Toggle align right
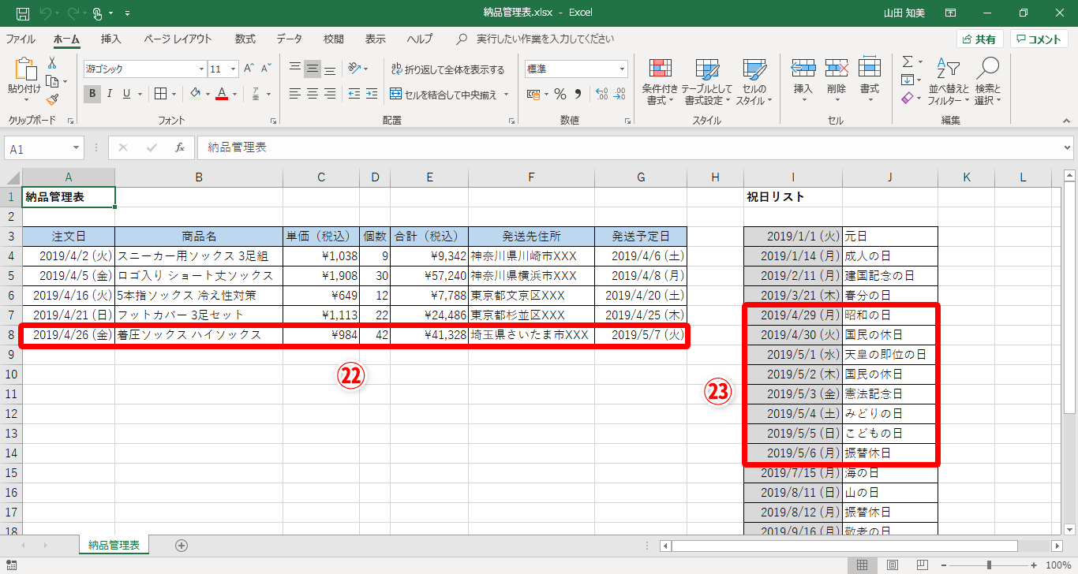Screen dimensions: 1078x574 point(330,94)
